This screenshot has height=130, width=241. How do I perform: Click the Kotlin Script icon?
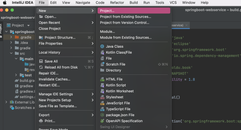(102, 85)
